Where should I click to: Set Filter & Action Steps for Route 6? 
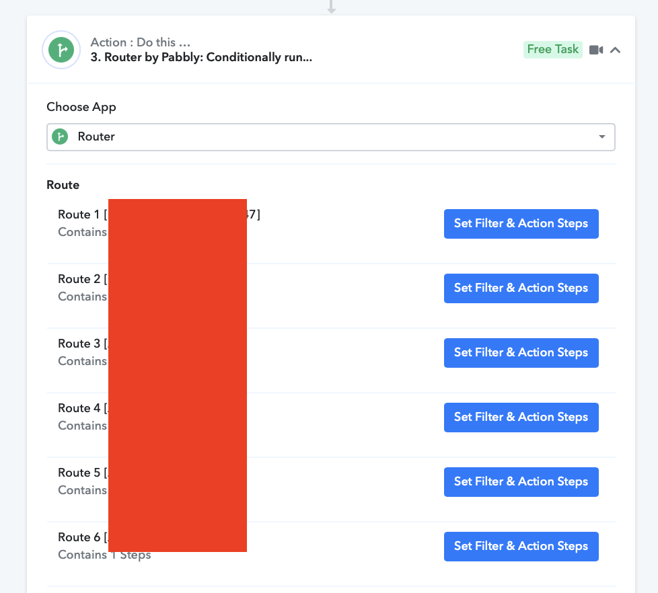tap(521, 547)
